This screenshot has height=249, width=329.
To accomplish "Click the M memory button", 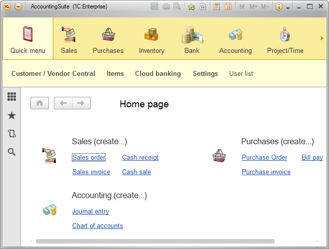I will tap(242, 6).
